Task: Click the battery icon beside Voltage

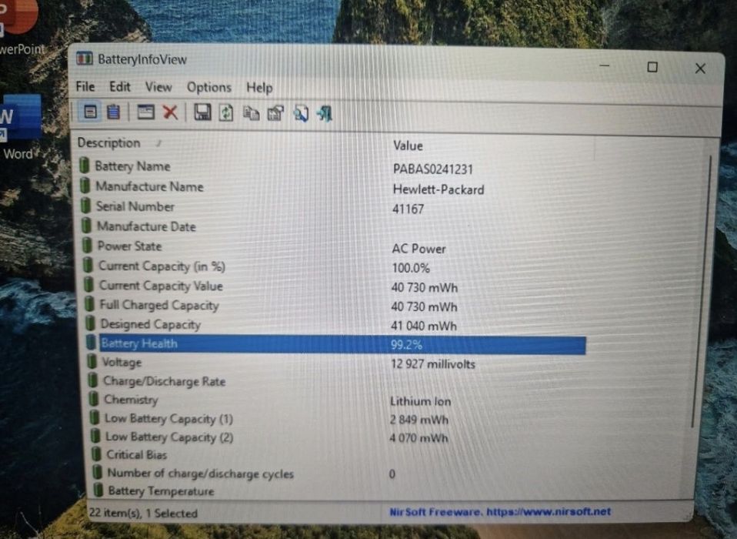Action: (92, 362)
